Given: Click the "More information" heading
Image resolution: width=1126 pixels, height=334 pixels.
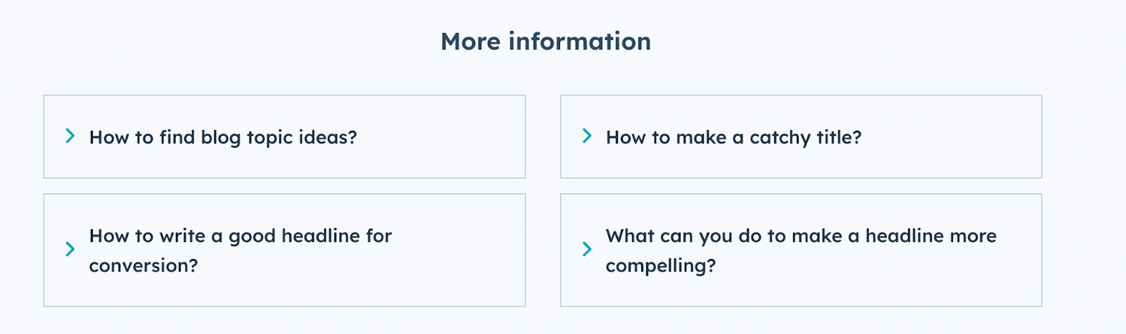Looking at the screenshot, I should click(545, 41).
